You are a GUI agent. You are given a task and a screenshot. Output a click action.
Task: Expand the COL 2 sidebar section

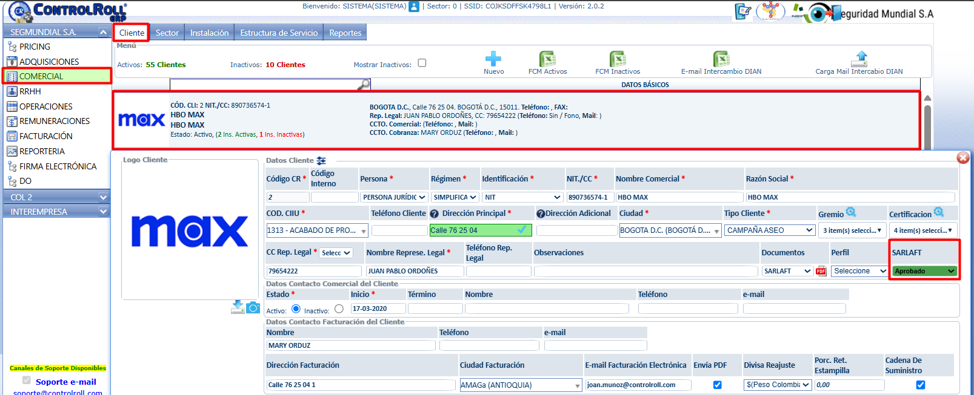pos(57,197)
